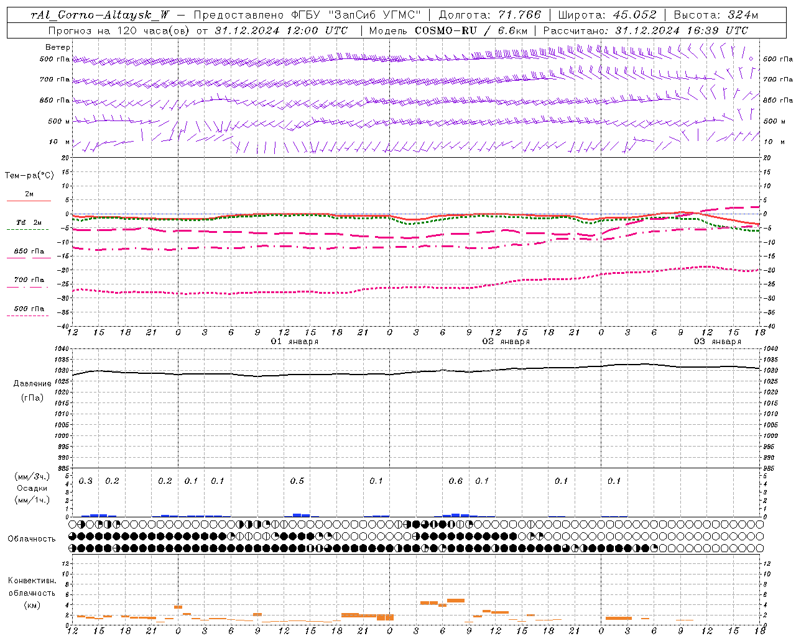Click the 20 value on right temperature axis

pos(767,158)
